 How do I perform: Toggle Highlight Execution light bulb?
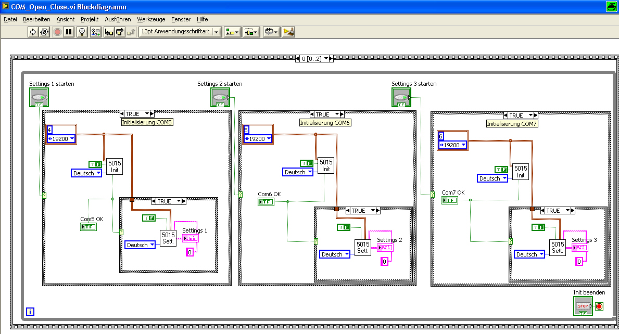(x=82, y=32)
